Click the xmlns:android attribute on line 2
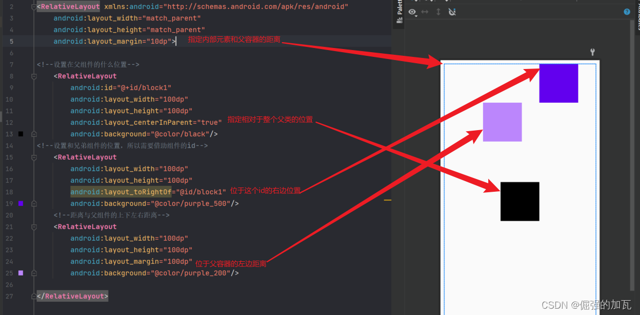The image size is (640, 315). [x=226, y=7]
